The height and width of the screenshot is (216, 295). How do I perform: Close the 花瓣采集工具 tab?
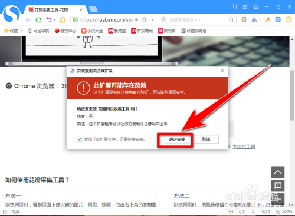[81, 10]
